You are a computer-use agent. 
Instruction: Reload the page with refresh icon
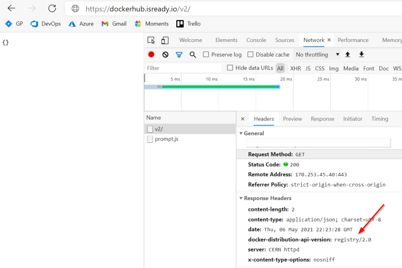(x=52, y=9)
